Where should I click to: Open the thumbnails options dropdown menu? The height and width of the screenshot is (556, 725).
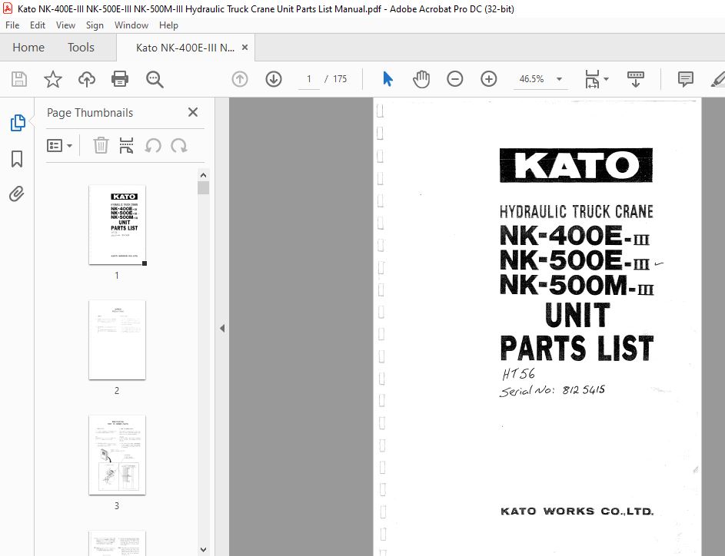click(x=60, y=145)
